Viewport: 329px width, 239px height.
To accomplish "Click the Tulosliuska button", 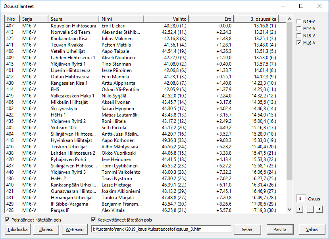I will coord(17,229).
